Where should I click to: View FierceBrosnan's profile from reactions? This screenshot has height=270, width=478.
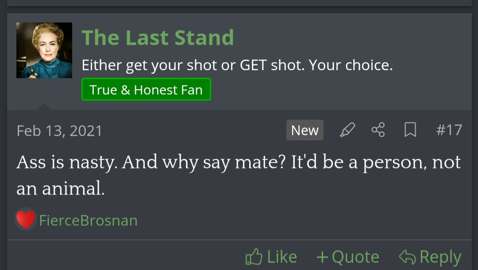click(x=88, y=220)
